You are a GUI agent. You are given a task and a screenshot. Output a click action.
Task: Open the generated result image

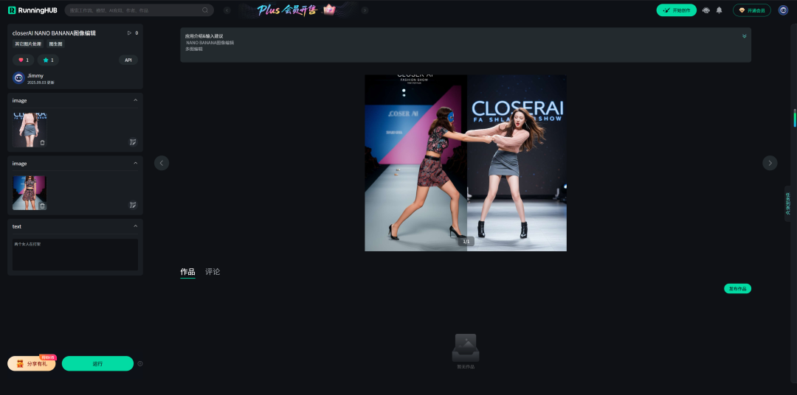click(466, 163)
